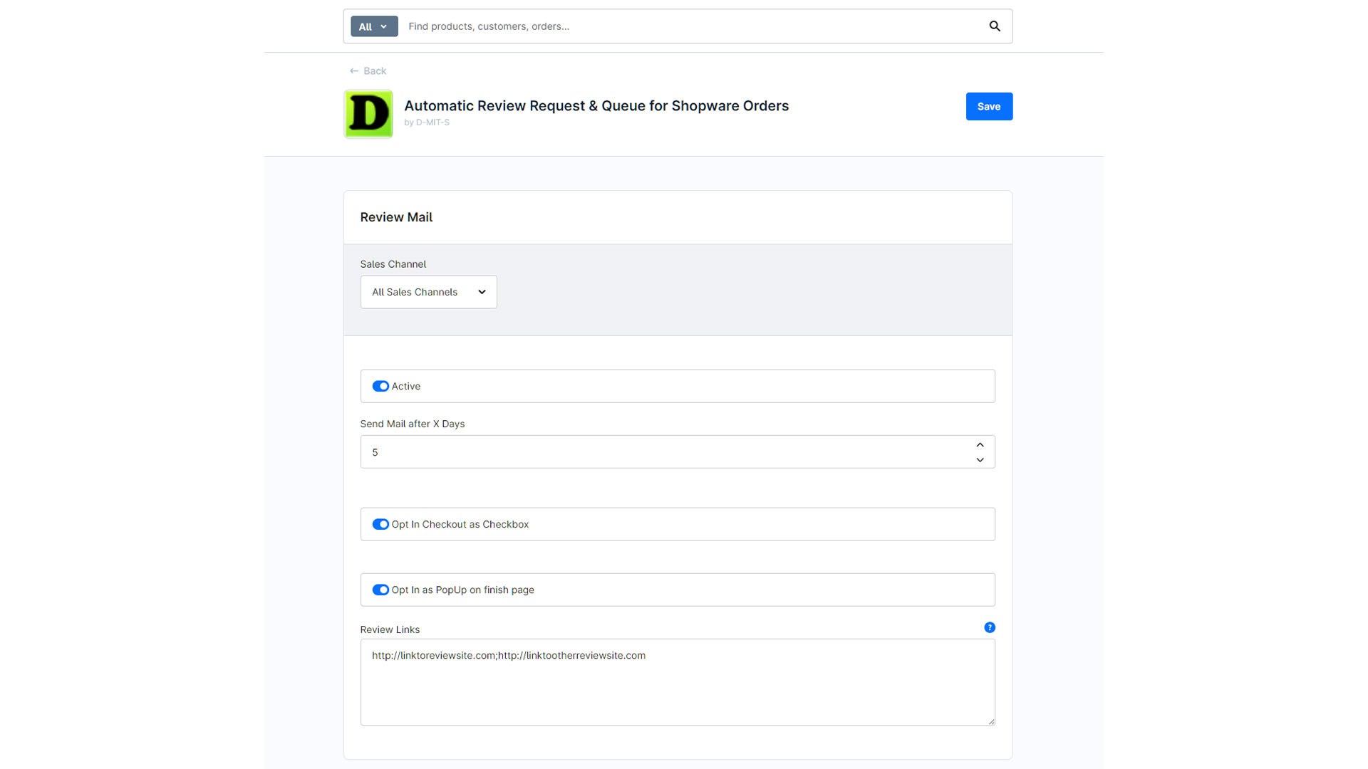Viewport: 1368px width, 769px height.
Task: Click the D-MIT-S plugin logo
Action: (x=368, y=114)
